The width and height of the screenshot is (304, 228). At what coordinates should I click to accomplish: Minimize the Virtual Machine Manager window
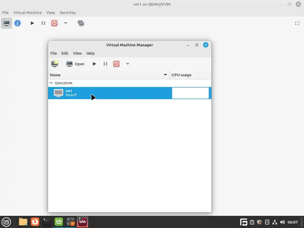coord(188,45)
